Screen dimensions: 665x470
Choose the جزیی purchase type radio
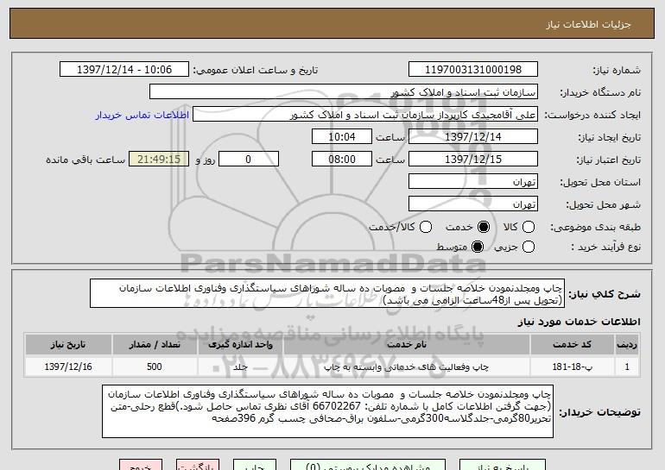pos(528,247)
